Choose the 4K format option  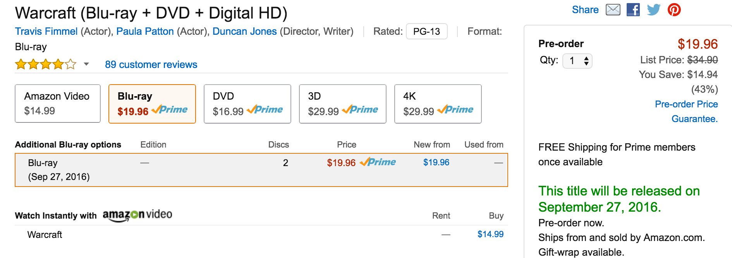[438, 104]
